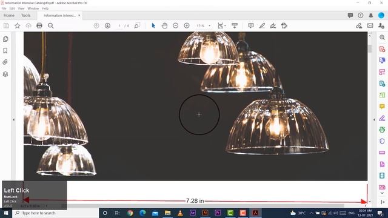The image size is (388, 218).
Task: Open the yellow Comment tool in right pane
Action: (x=382, y=107)
